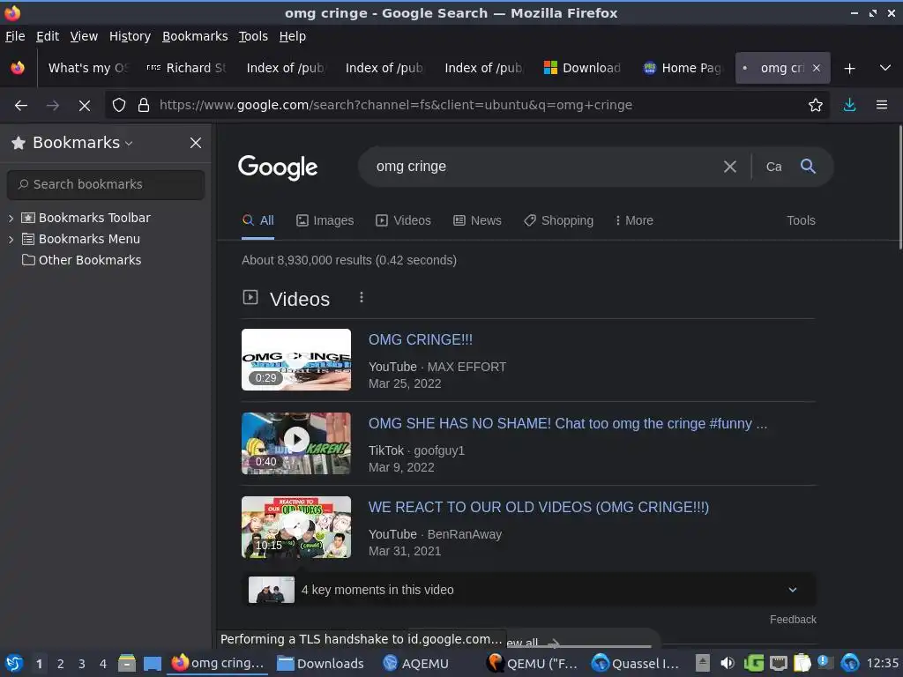903x677 pixels.
Task: Clear the Google search box
Action: pyautogui.click(x=729, y=167)
